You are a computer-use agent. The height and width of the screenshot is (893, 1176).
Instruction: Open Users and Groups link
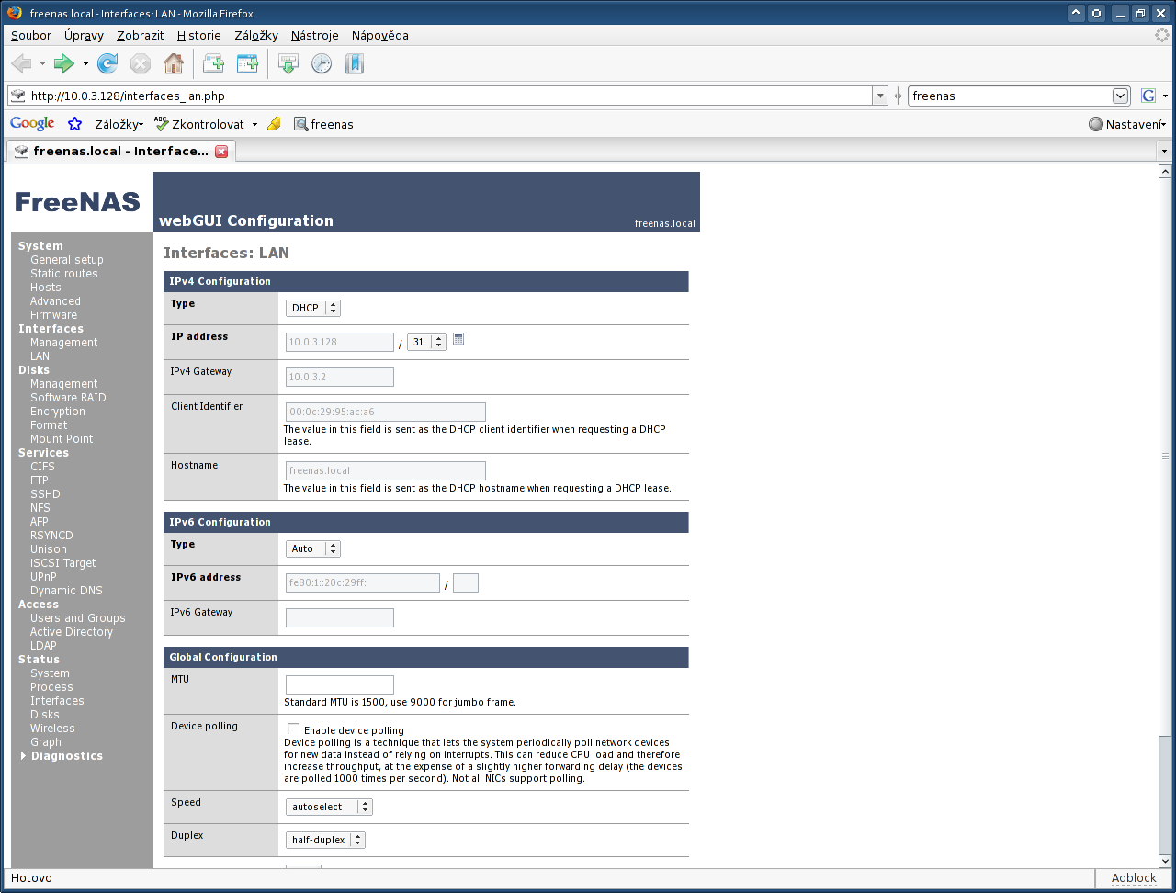[x=78, y=618]
